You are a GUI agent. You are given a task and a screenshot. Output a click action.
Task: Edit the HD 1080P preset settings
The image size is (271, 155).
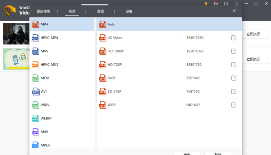click(233, 51)
